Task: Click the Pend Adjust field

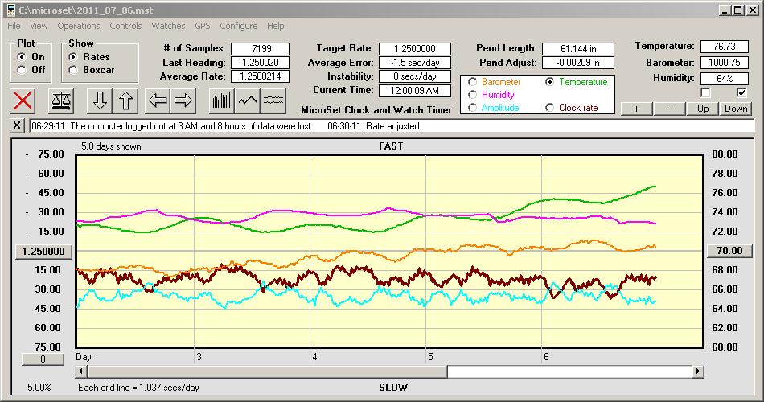Action: (578, 63)
